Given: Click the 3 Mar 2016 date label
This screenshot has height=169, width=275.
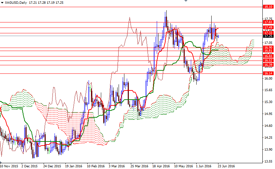Looking at the screenshot, I should click(117, 166).
